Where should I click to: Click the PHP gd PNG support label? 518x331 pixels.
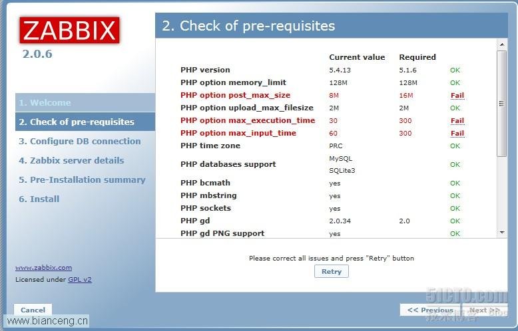click(x=222, y=233)
